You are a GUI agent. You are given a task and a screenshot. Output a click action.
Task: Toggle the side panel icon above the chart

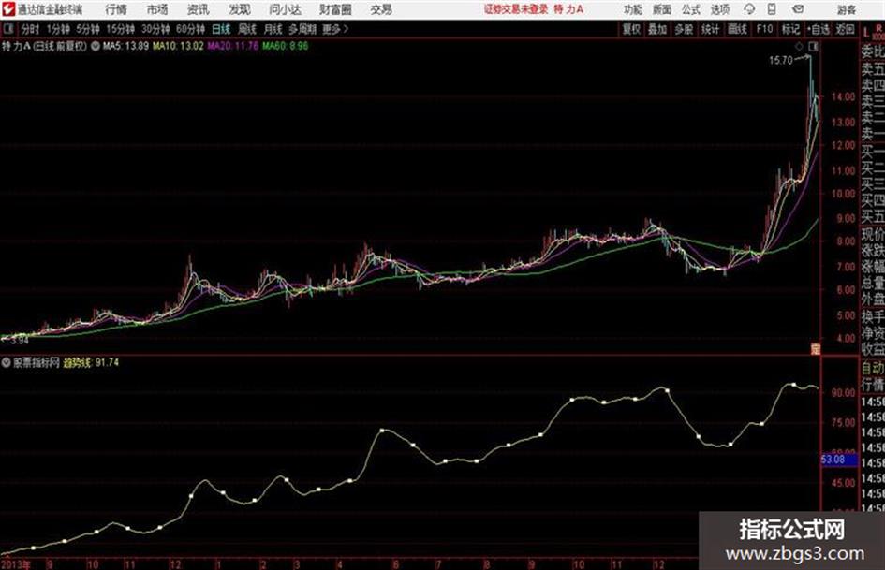pyautogui.click(x=813, y=46)
